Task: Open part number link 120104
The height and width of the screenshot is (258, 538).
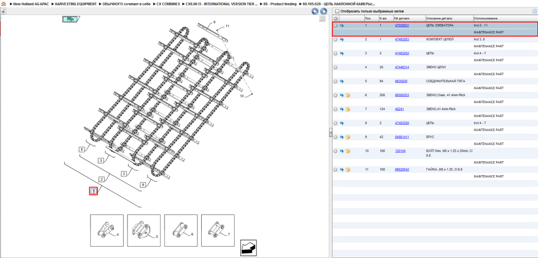Action: pyautogui.click(x=400, y=150)
